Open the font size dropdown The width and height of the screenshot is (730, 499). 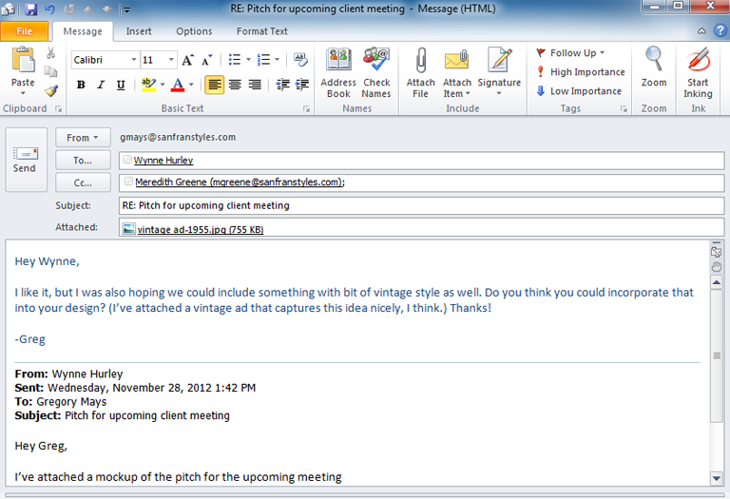point(170,60)
